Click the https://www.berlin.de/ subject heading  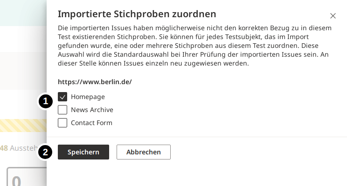click(95, 82)
